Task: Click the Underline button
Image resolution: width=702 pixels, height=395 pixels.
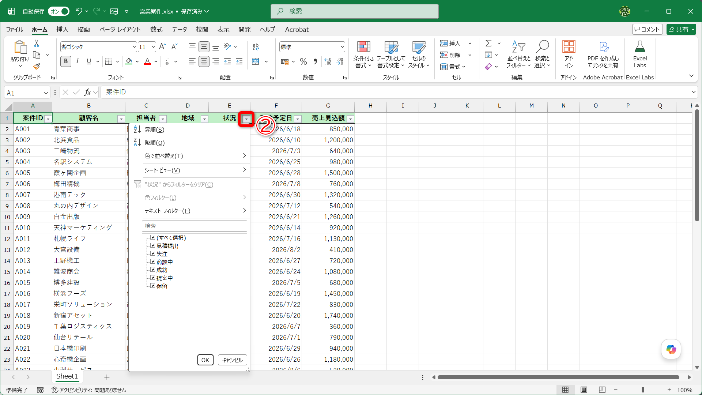Action: 89,61
